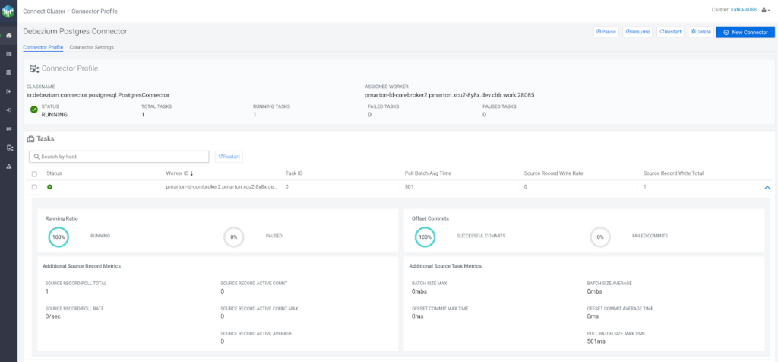
Task: Click the replication arrows sidebar icon
Action: [x=8, y=129]
